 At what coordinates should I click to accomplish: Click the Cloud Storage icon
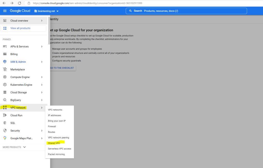5,92
